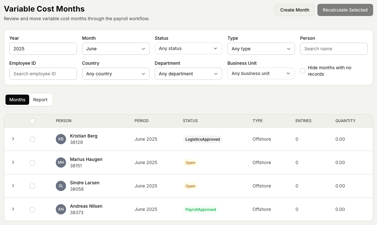The image size is (377, 225).
Task: Mark Andreas Nilsen's row checkbox
Action: 32,210
